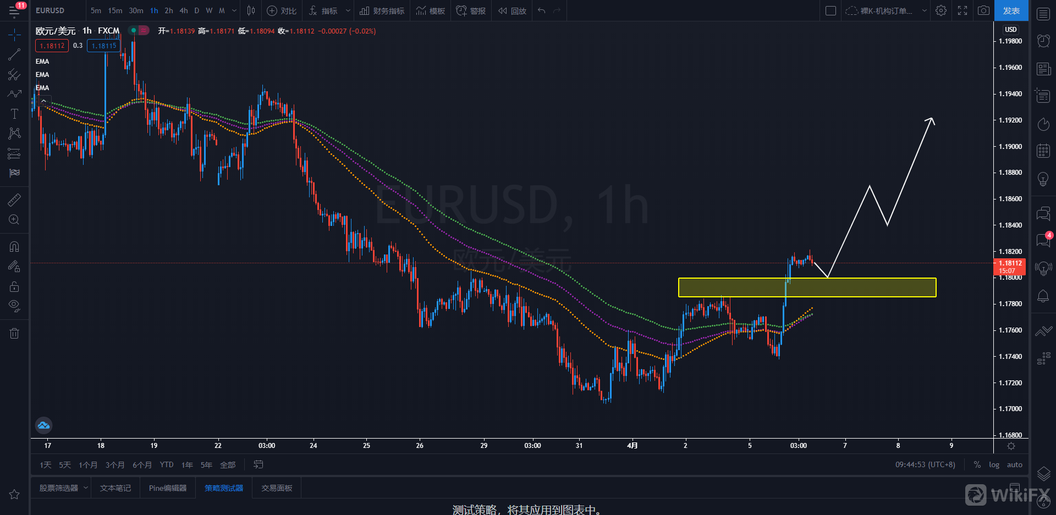The width and height of the screenshot is (1056, 515).
Task: Open the 交易面板 trading panel tab
Action: coord(277,488)
